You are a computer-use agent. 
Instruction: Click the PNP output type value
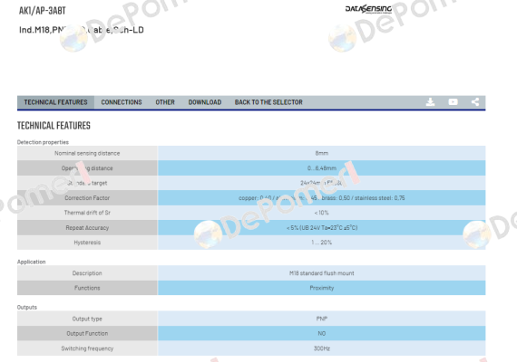click(x=321, y=319)
